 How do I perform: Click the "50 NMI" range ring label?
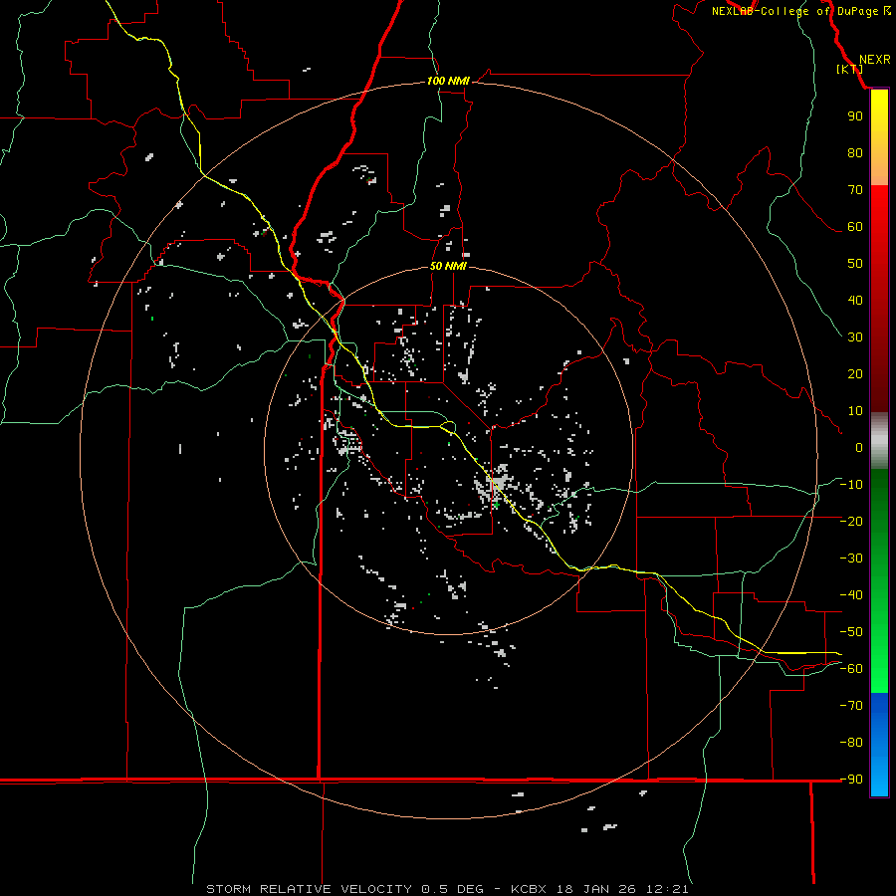point(448,266)
